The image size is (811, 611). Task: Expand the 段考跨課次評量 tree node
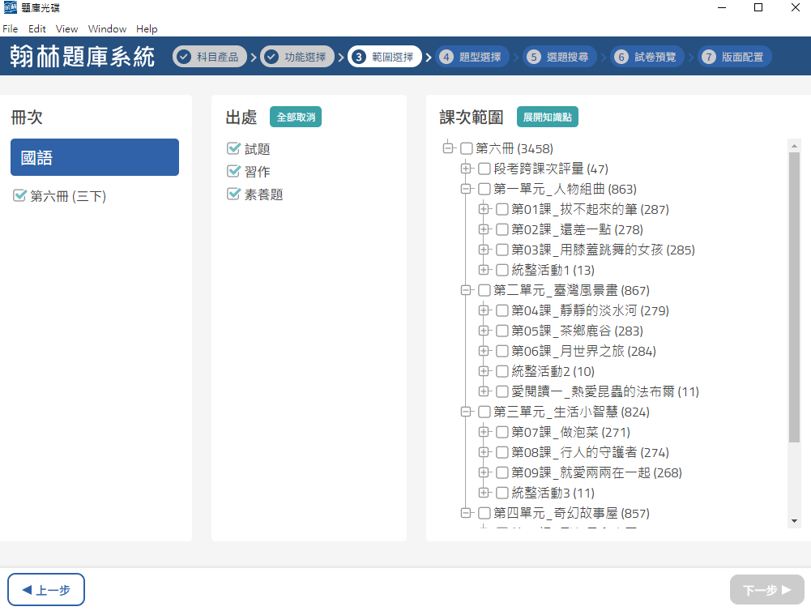pyautogui.click(x=466, y=169)
